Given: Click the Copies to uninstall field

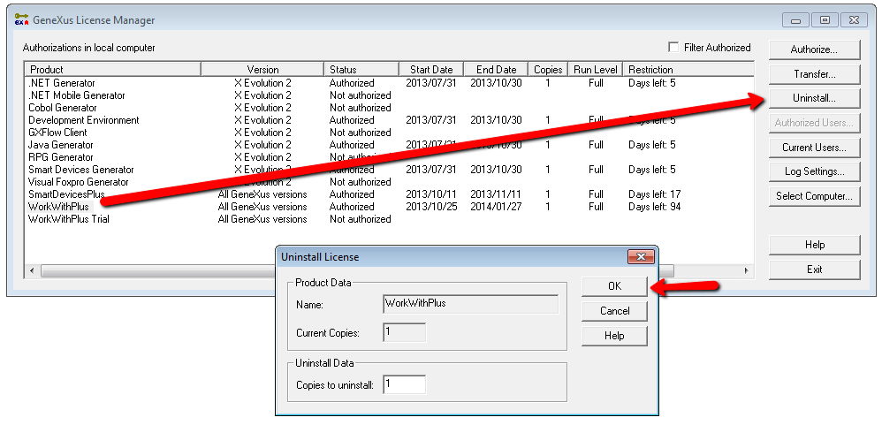Looking at the screenshot, I should click(405, 385).
